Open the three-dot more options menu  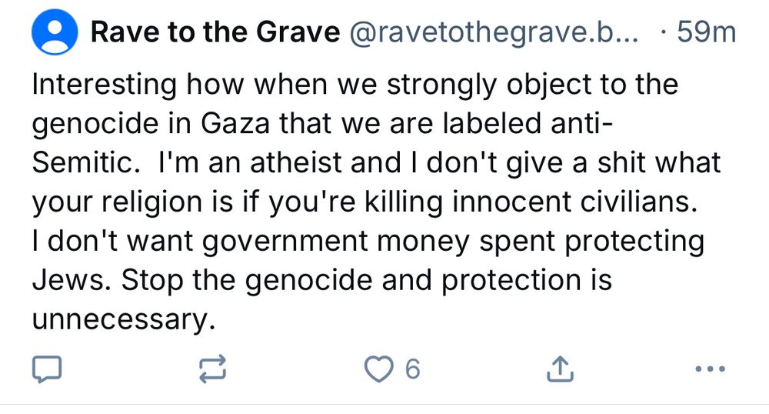(709, 370)
